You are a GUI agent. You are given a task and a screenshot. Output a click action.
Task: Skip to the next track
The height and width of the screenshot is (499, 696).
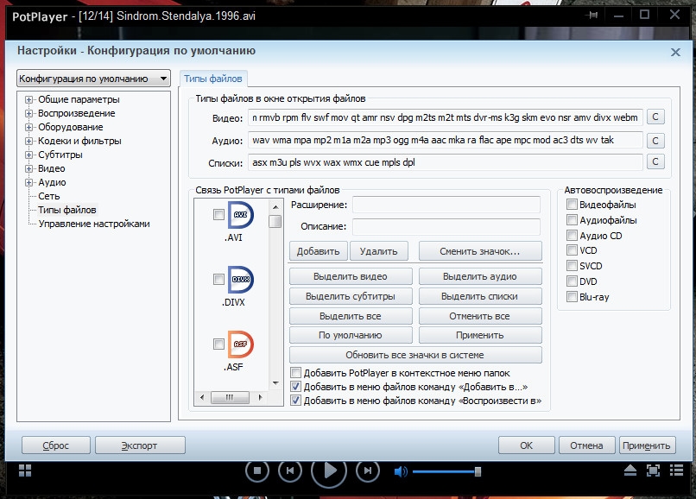[368, 471]
